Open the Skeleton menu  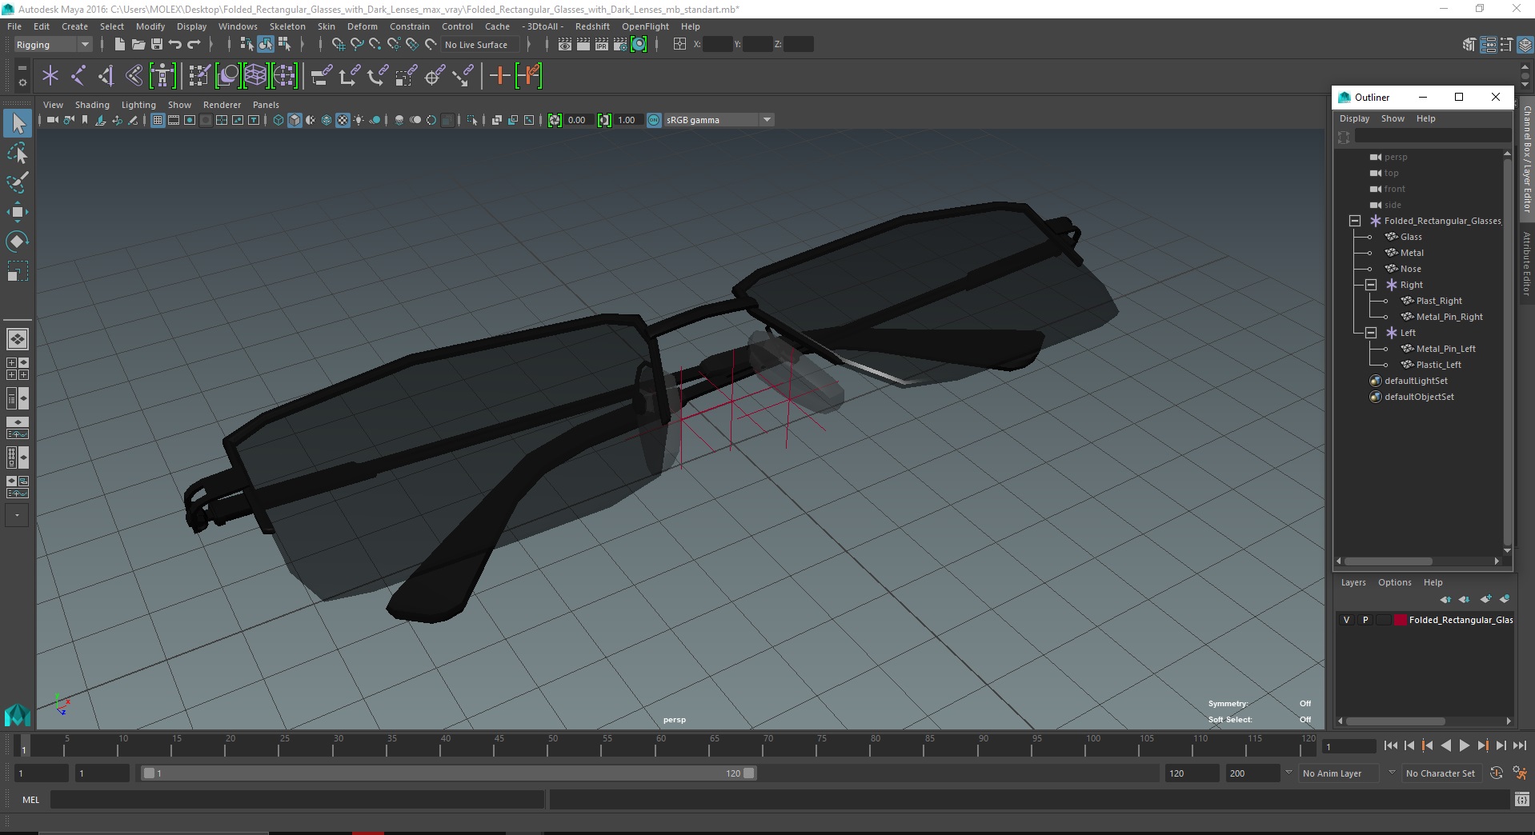point(287,26)
